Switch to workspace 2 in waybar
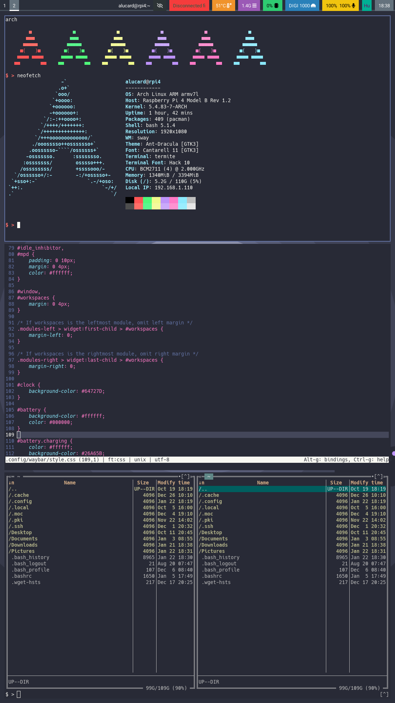 (14, 5)
